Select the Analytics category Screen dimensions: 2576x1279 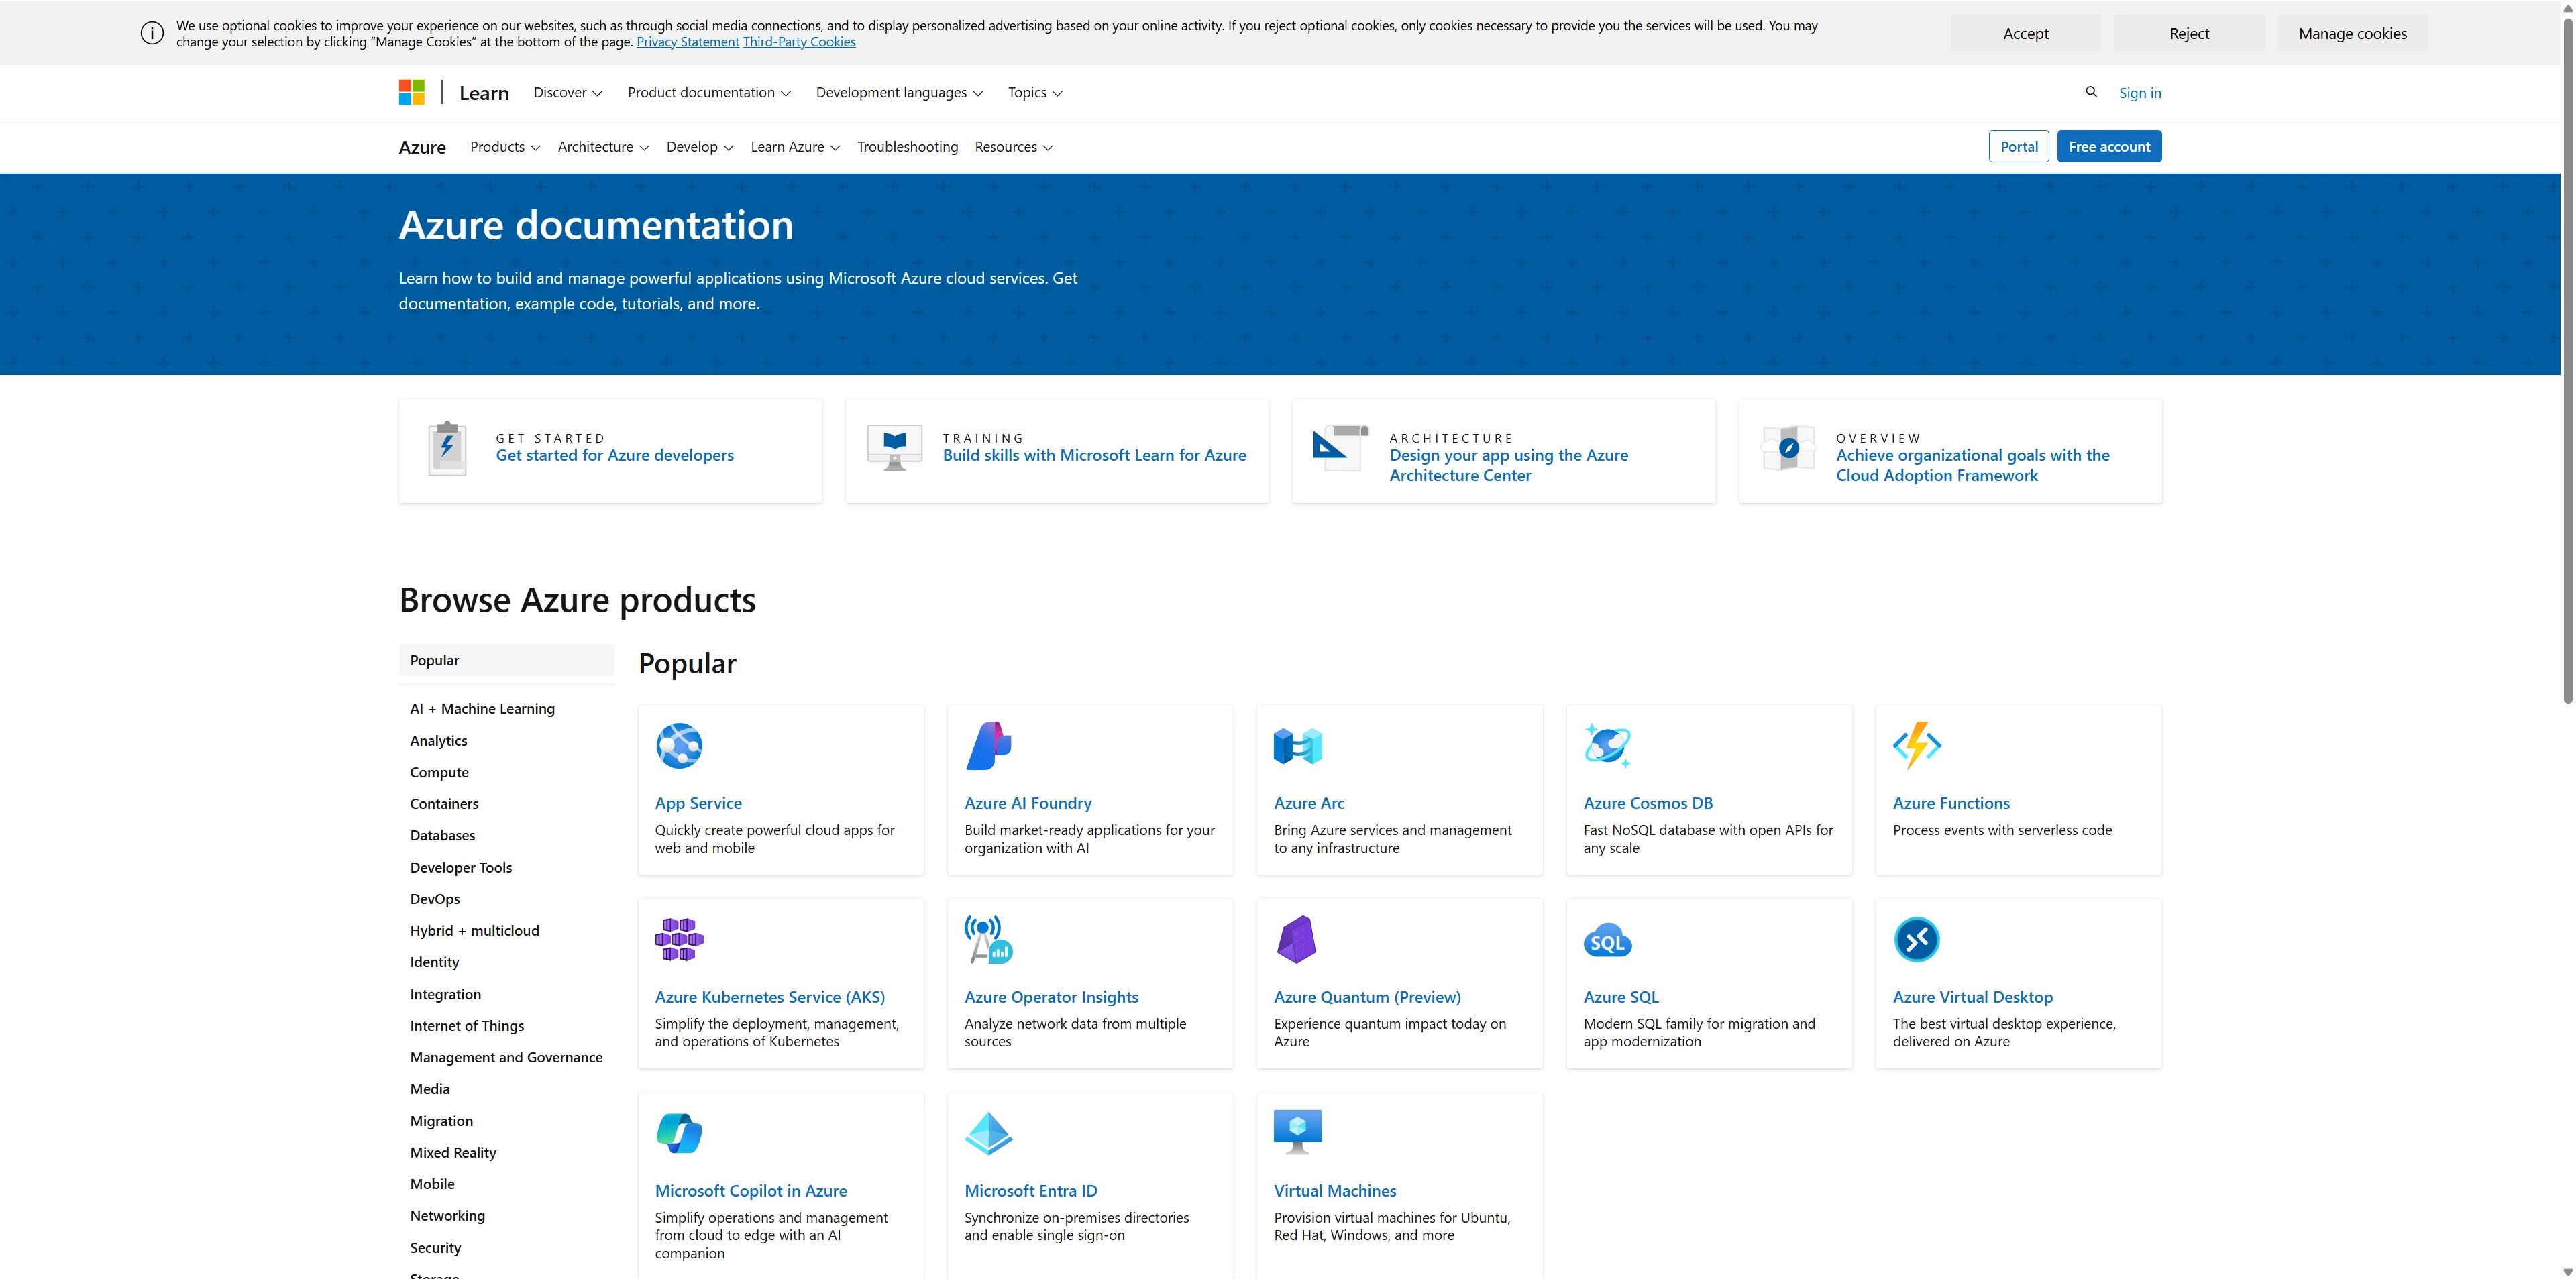[x=438, y=740]
